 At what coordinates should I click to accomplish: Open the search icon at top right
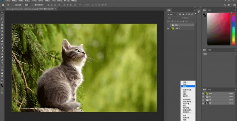(225, 5)
